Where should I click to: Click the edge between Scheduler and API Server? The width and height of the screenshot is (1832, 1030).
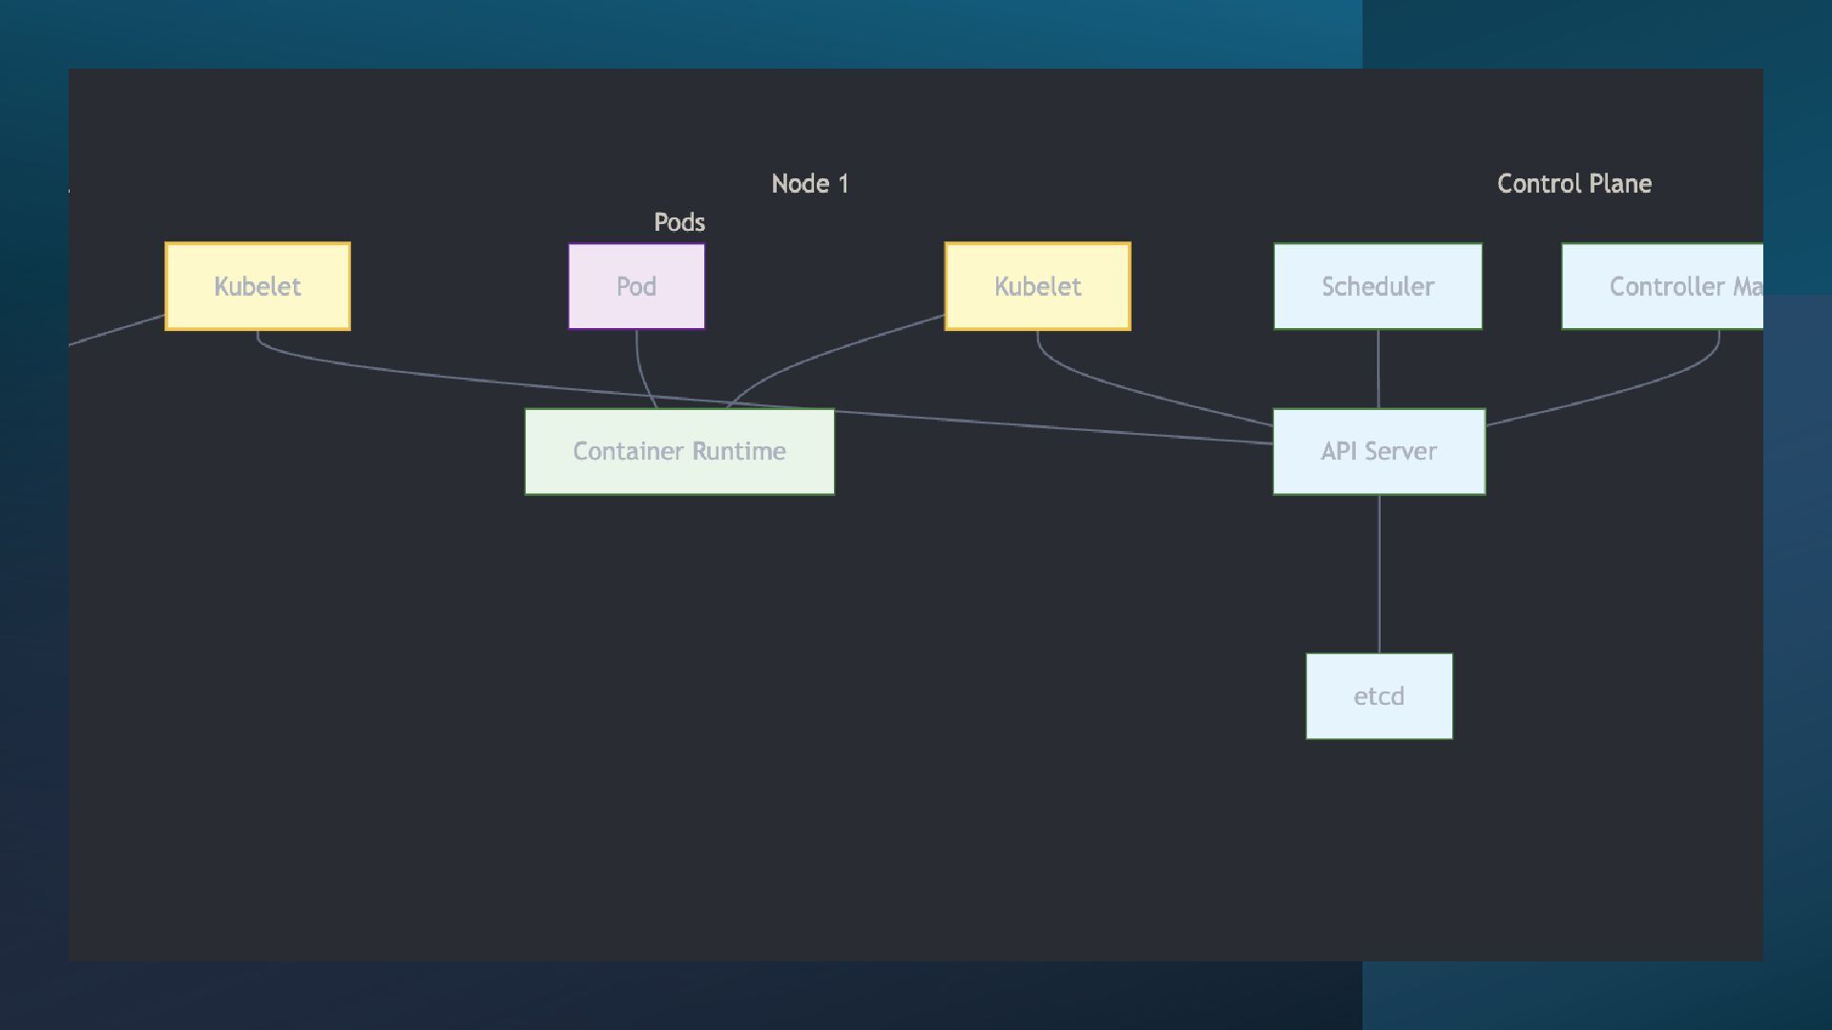coord(1378,370)
